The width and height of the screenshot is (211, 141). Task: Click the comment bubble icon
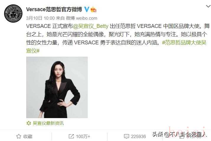pos(126,136)
